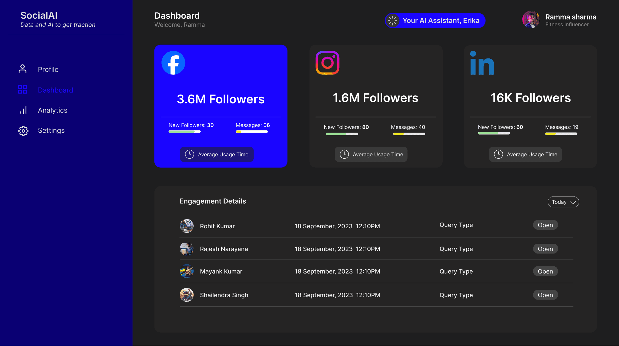Viewport: 619px width, 346px height.
Task: Click the date in Shailendra Singh's row
Action: (x=338, y=295)
